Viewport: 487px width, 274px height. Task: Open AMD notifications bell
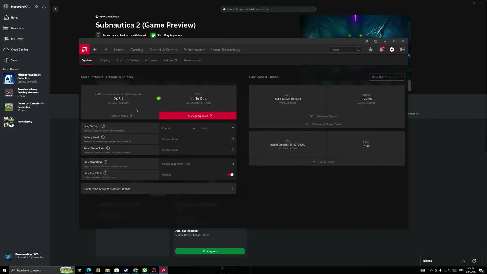point(381,49)
